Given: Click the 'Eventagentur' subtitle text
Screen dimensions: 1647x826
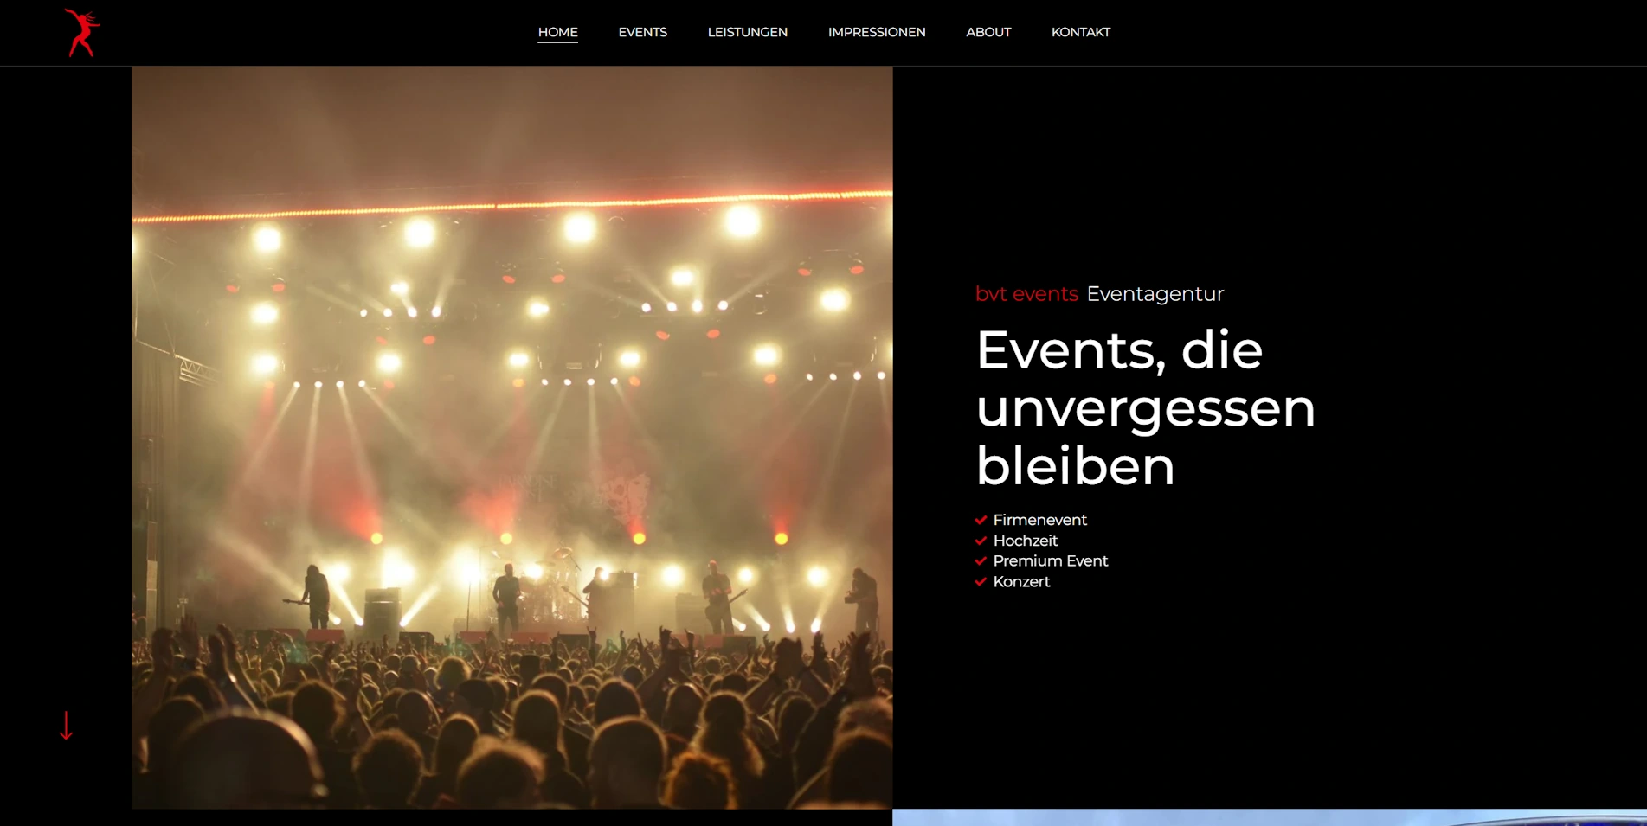Looking at the screenshot, I should 1155,294.
